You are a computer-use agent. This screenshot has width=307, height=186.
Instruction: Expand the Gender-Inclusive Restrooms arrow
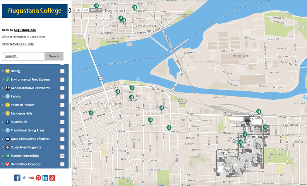[x=3, y=88]
